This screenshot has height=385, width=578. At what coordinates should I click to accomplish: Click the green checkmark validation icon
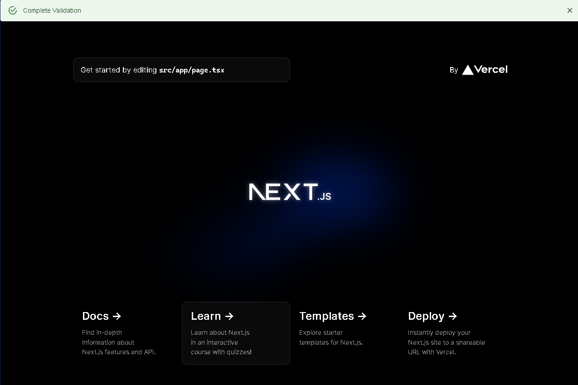[x=13, y=10]
